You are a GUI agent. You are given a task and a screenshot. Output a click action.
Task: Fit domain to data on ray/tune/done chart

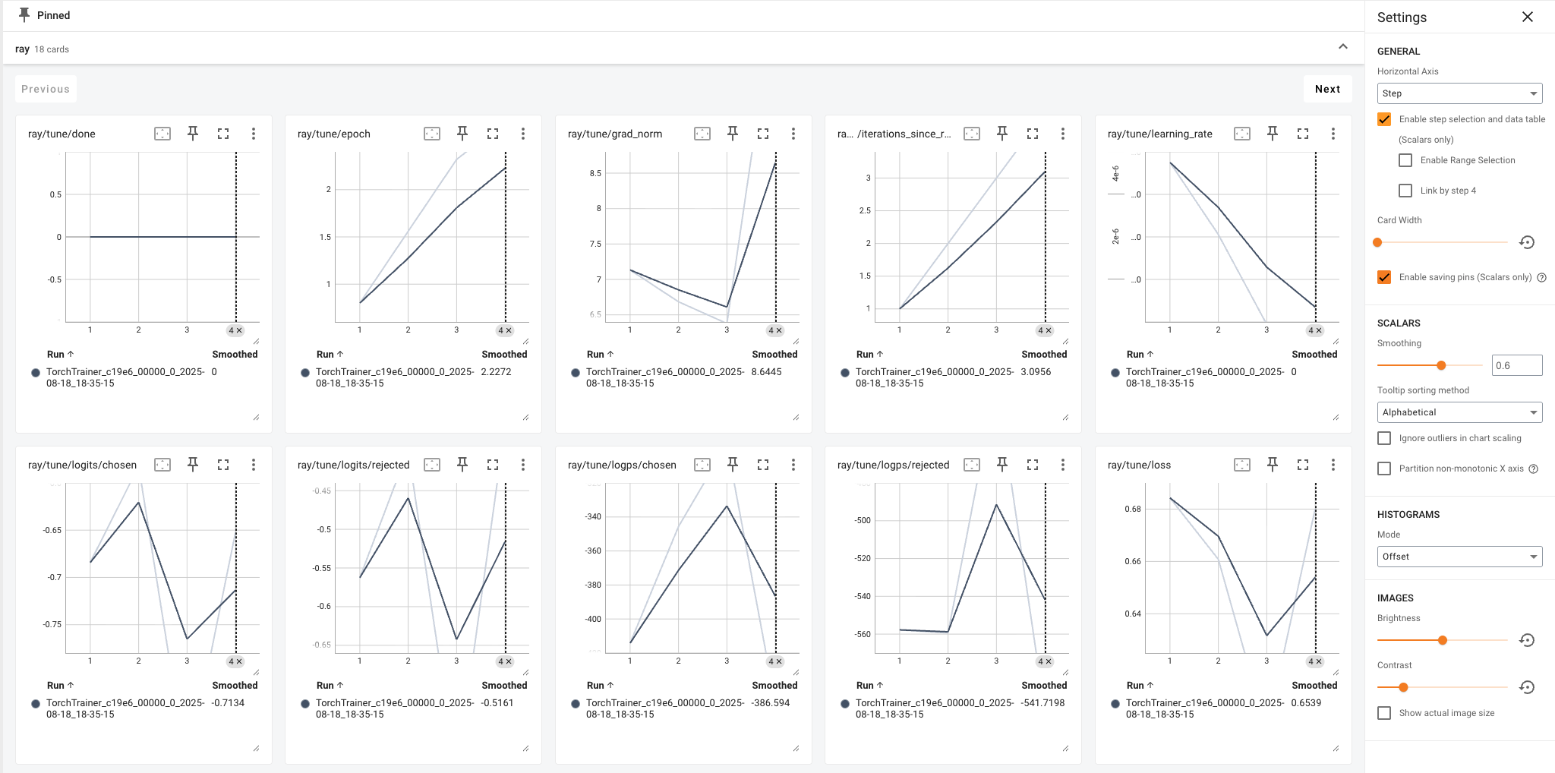tap(162, 134)
